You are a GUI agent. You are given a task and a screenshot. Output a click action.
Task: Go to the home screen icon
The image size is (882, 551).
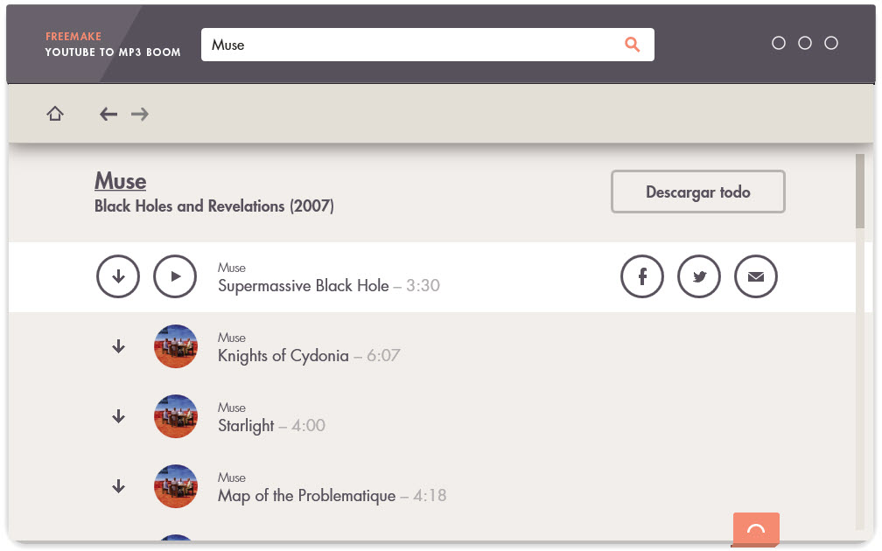54,114
